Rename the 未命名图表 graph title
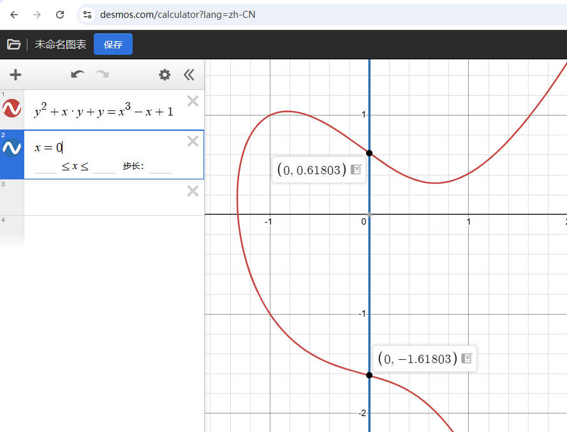This screenshot has height=432, width=567. click(61, 44)
